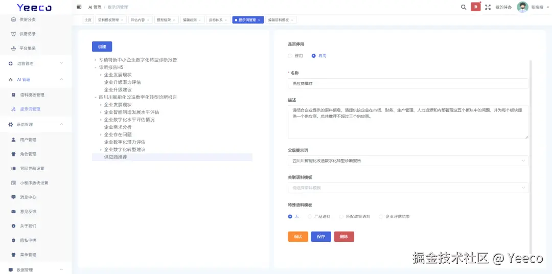Open 关于我们 via its info icon
This screenshot has height=274, width=552.
13,226
